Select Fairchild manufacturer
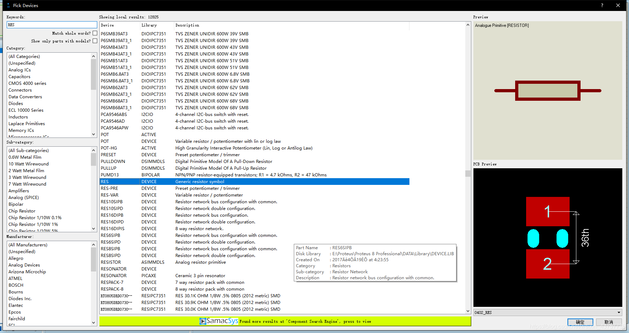 click(x=17, y=319)
